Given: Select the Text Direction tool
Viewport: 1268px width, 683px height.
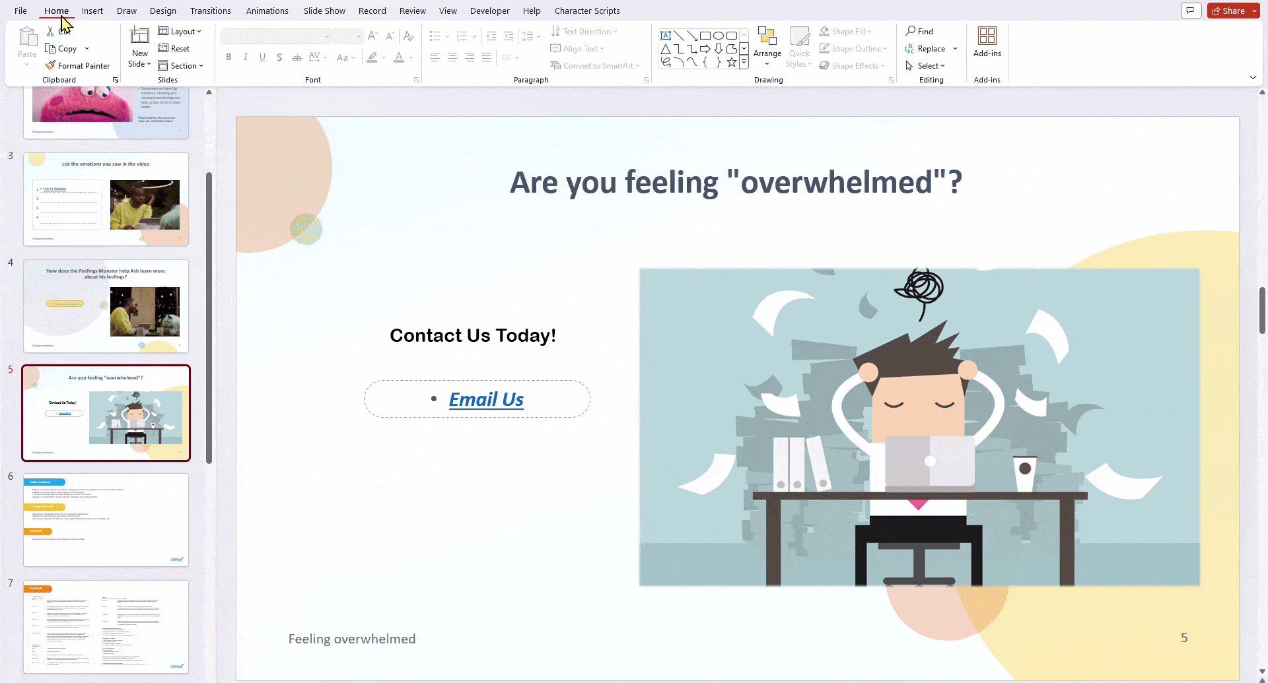Looking at the screenshot, I should (584, 31).
